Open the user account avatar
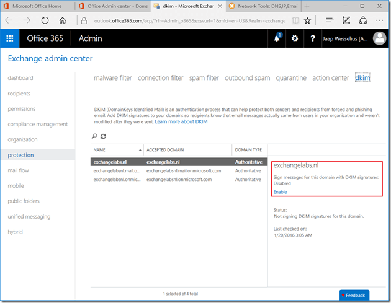 [380, 38]
